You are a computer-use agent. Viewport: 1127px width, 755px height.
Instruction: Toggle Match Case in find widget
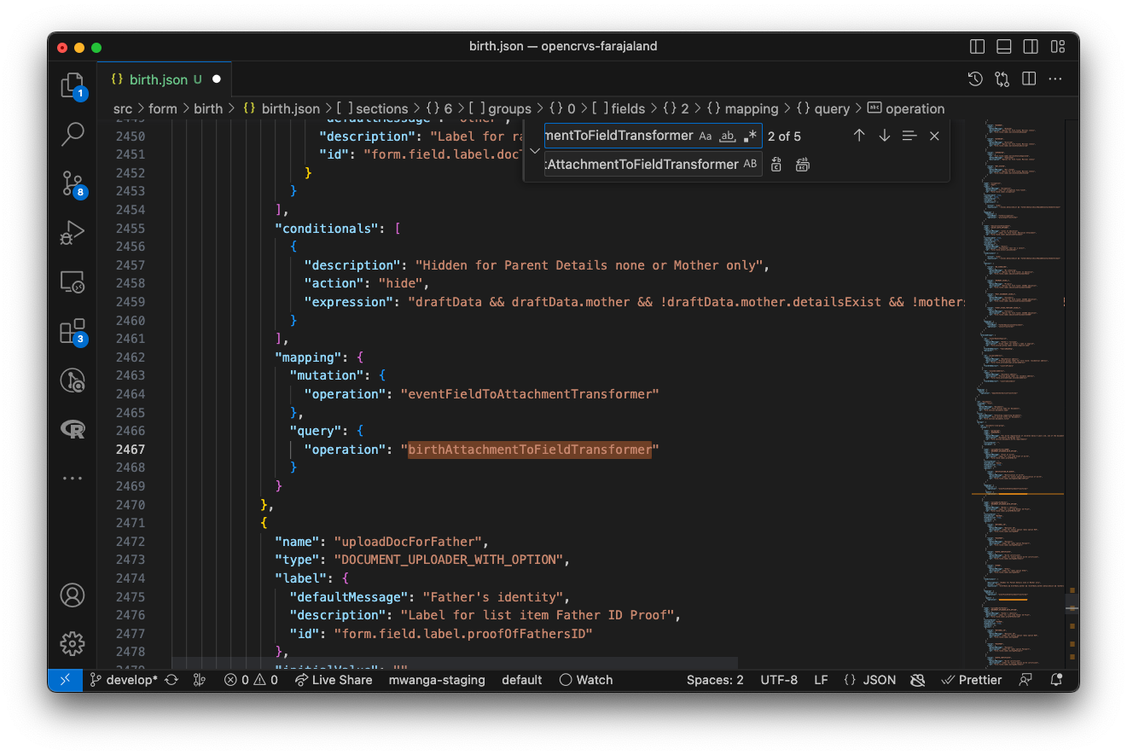(705, 136)
